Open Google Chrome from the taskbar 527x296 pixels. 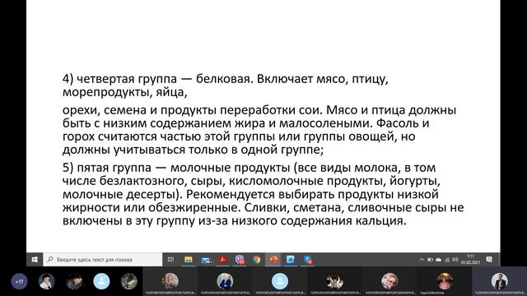[x=256, y=260]
